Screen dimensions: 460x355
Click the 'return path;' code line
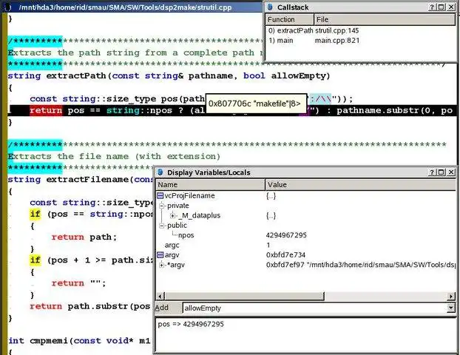pyautogui.click(x=84, y=237)
